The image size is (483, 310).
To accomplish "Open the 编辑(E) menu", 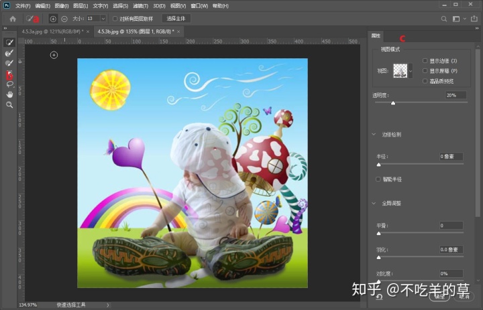I will [x=42, y=6].
